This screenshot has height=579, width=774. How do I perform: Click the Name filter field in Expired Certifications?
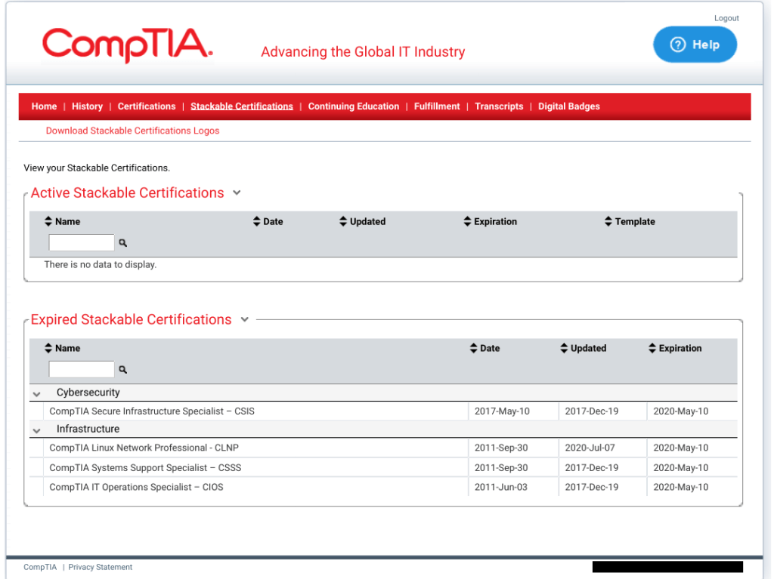(81, 369)
